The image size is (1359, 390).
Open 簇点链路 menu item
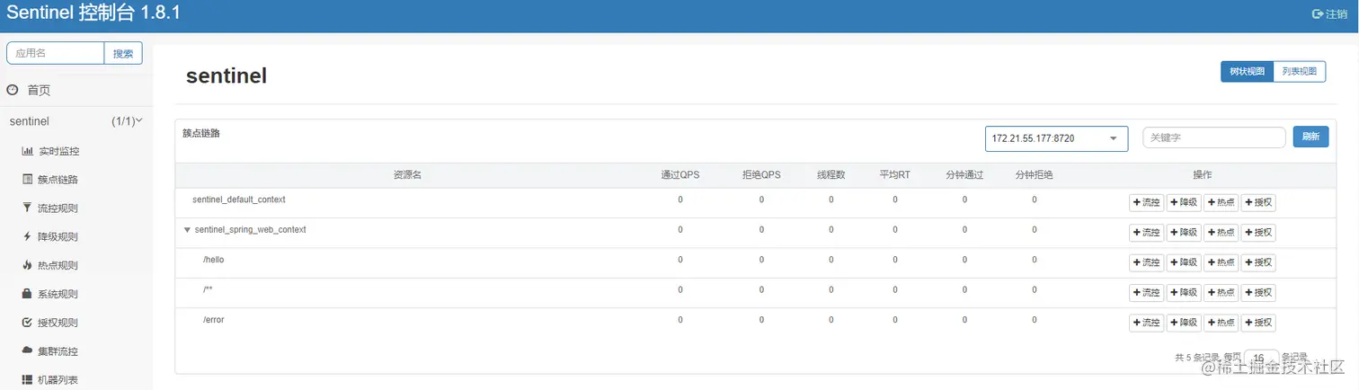(x=58, y=180)
